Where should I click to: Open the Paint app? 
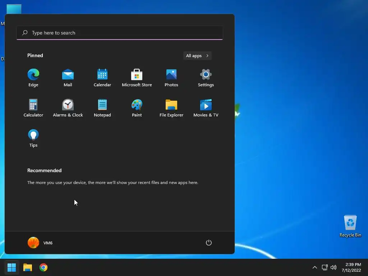(137, 108)
